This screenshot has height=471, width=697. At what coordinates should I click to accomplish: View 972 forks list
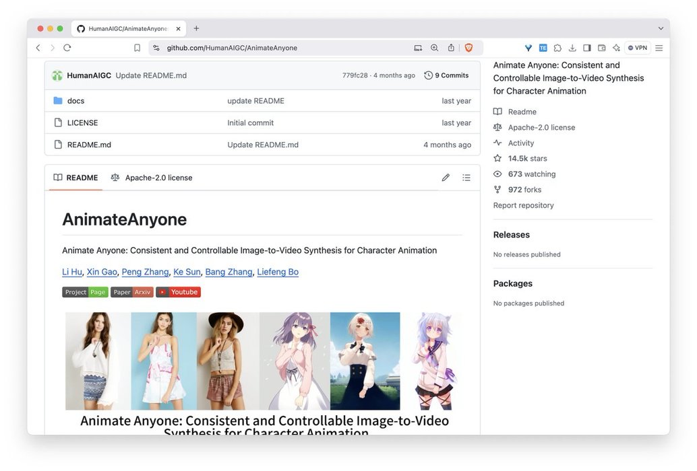click(x=524, y=189)
